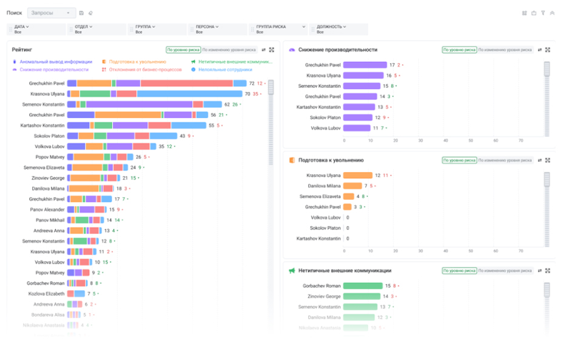564x349 pixels.
Task: Swap axes icon in Нетипичные внешние коммуникации panel
Action: coord(540,271)
